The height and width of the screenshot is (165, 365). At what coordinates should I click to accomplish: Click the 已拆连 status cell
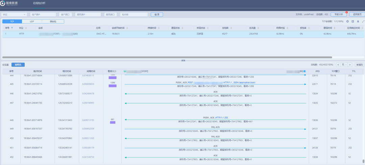point(200,34)
